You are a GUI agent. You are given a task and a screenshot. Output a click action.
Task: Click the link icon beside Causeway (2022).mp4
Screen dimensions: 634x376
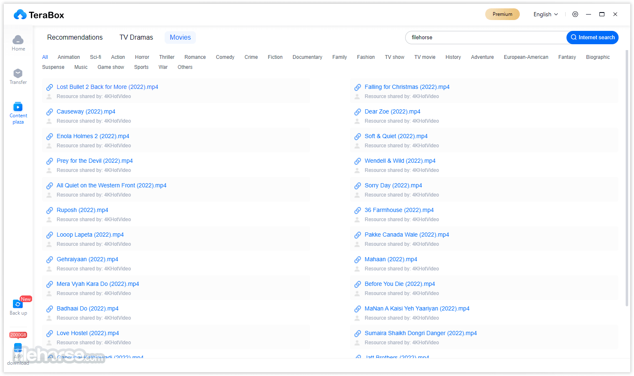click(50, 112)
